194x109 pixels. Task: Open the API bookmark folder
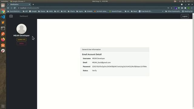[x=25, y=11]
